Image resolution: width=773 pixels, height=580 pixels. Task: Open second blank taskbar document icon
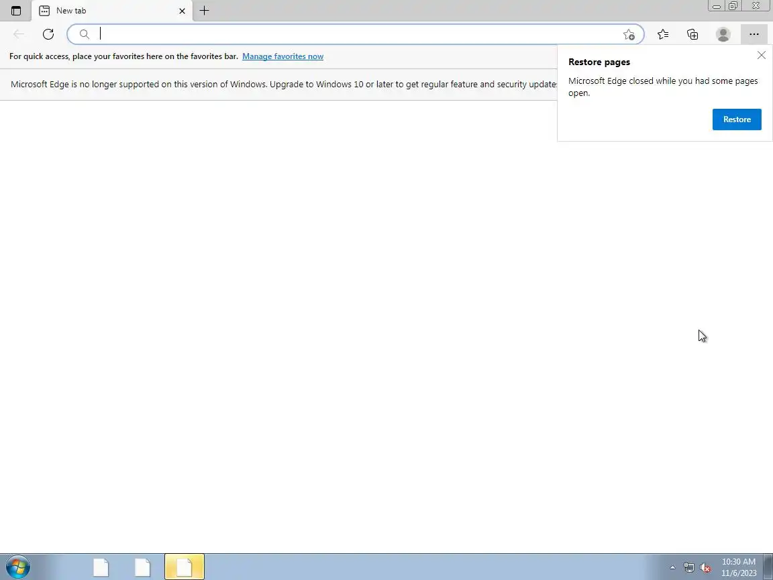point(143,567)
